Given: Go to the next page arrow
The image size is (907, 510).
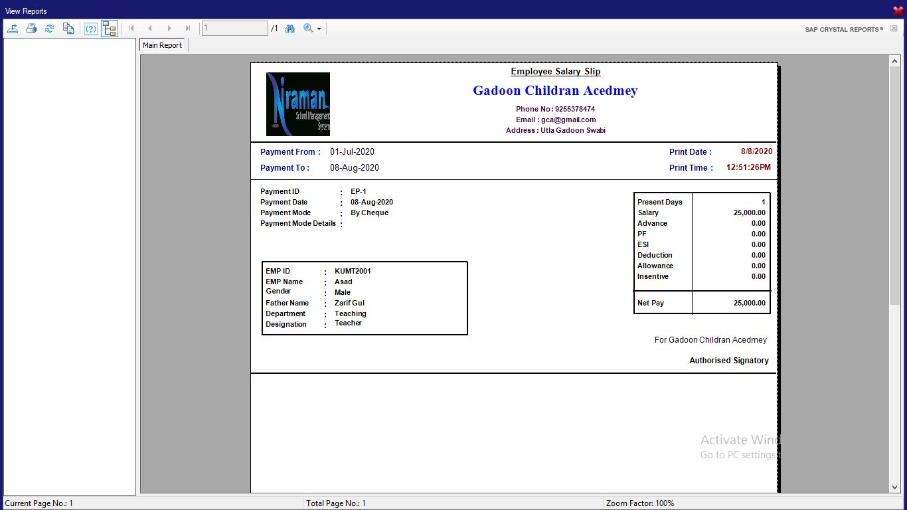Looking at the screenshot, I should pyautogui.click(x=169, y=29).
